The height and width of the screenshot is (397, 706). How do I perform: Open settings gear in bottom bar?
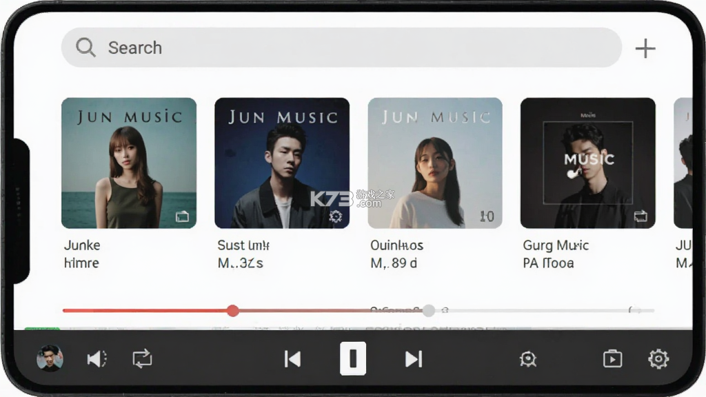(658, 358)
